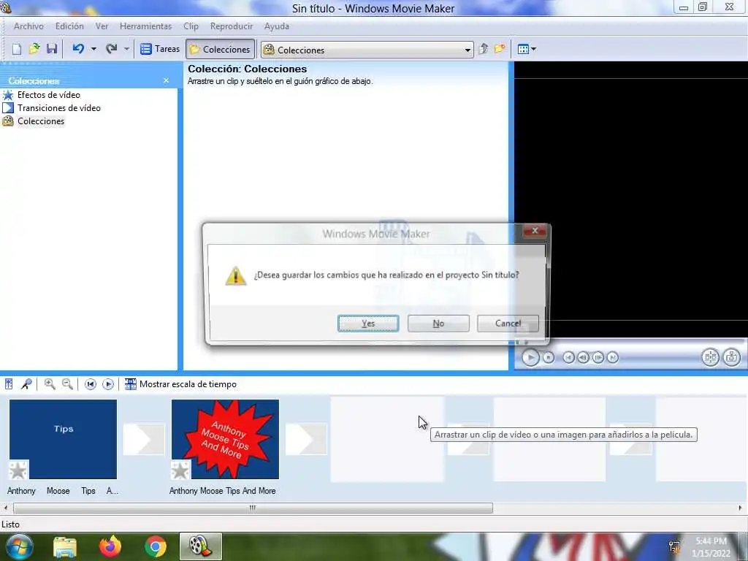Open the Undo history dropdown arrow

coord(93,49)
